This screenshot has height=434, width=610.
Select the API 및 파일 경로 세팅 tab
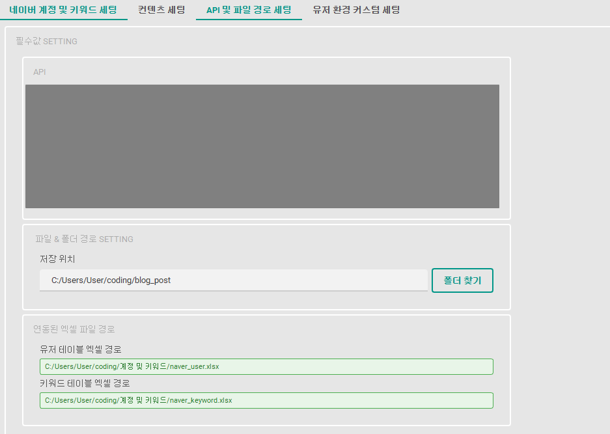pos(249,10)
